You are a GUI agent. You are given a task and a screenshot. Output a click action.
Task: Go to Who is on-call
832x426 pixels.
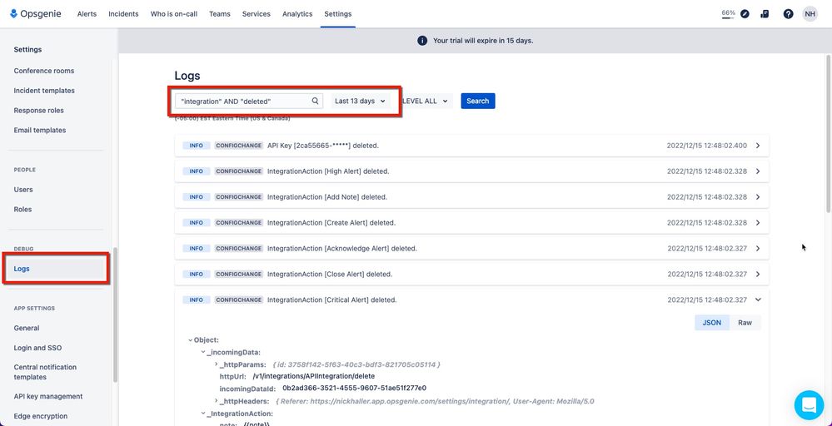point(174,14)
